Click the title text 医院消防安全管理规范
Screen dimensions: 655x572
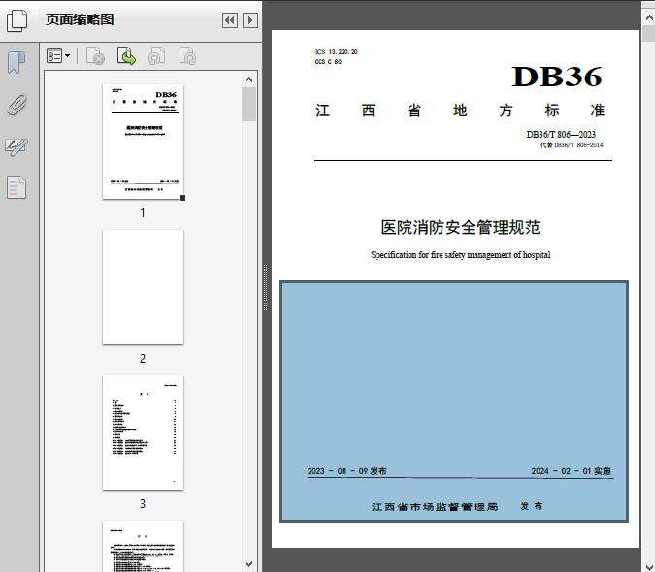click(460, 228)
